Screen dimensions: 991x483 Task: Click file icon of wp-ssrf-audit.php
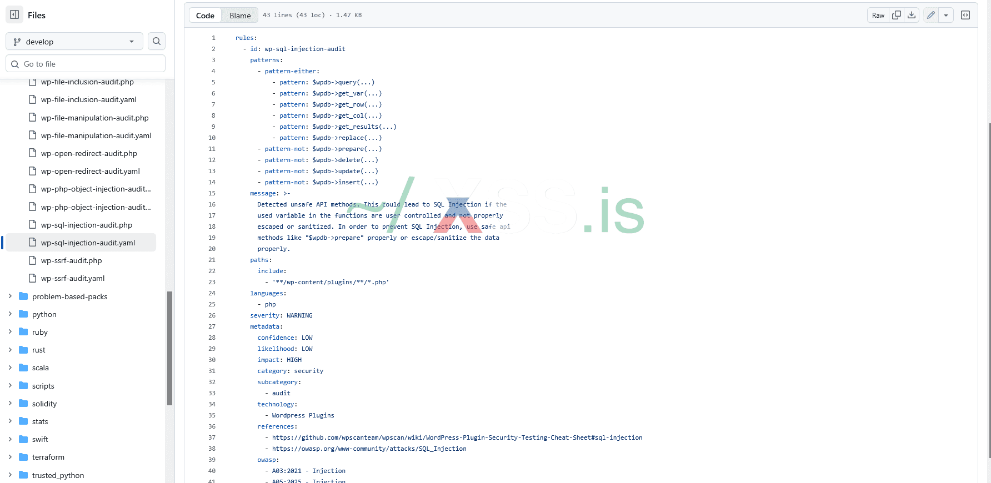(32, 260)
